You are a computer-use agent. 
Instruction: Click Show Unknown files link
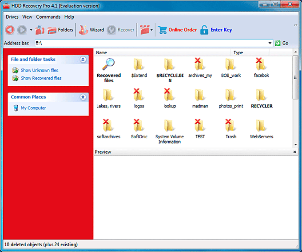[x=40, y=70]
